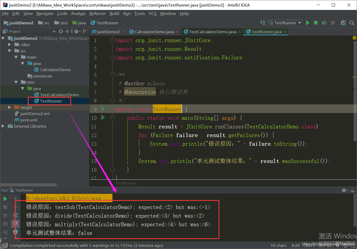
Task: Fold the main method body at line 10
Action: click(112, 118)
